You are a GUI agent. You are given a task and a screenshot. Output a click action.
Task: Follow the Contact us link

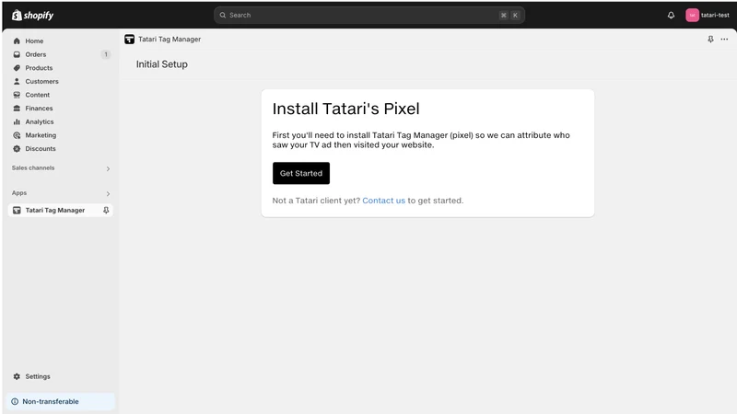click(383, 201)
